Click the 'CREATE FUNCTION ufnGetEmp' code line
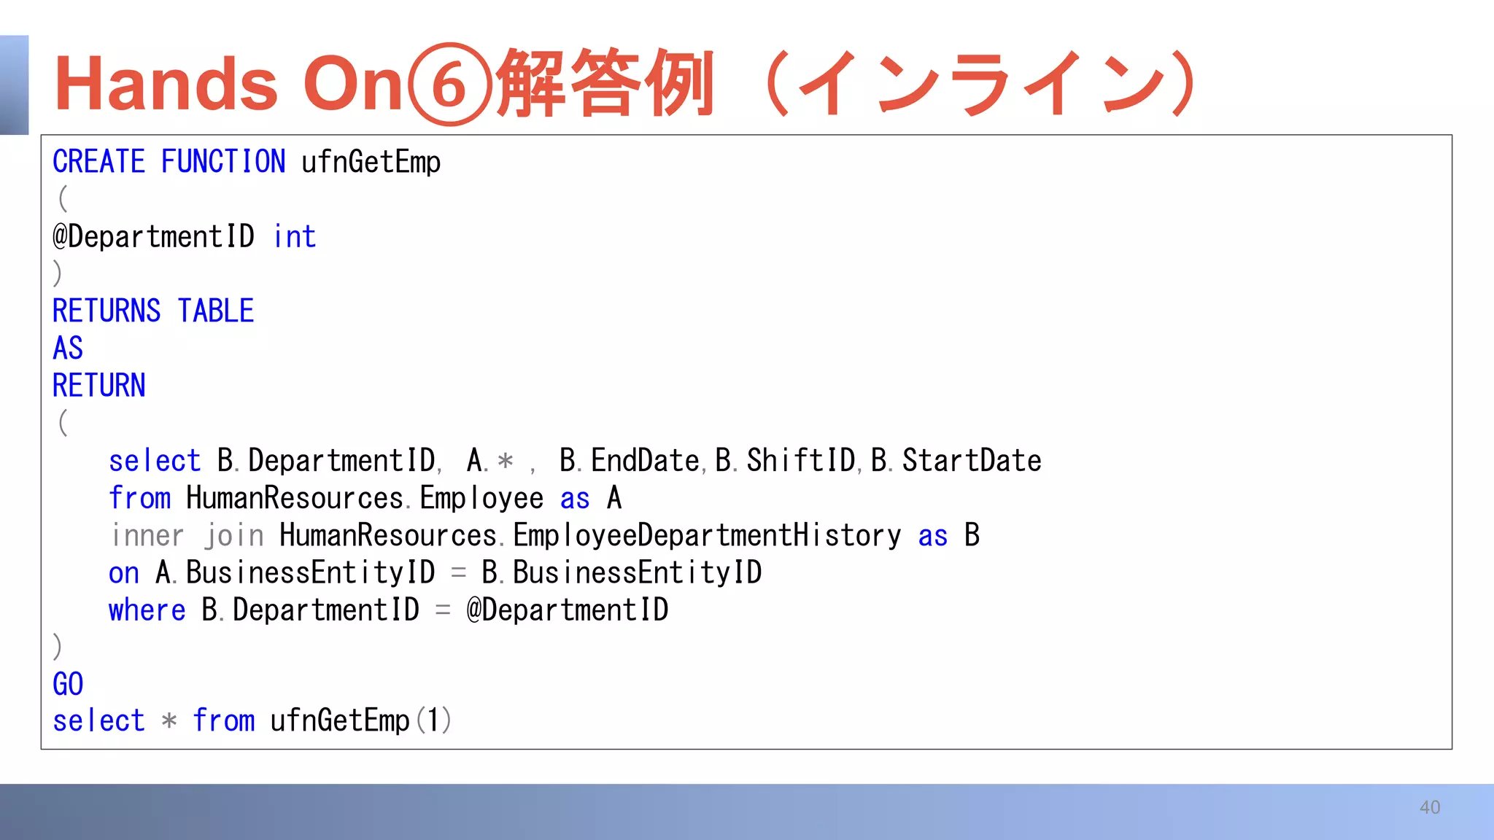1494x840 pixels. [247, 162]
